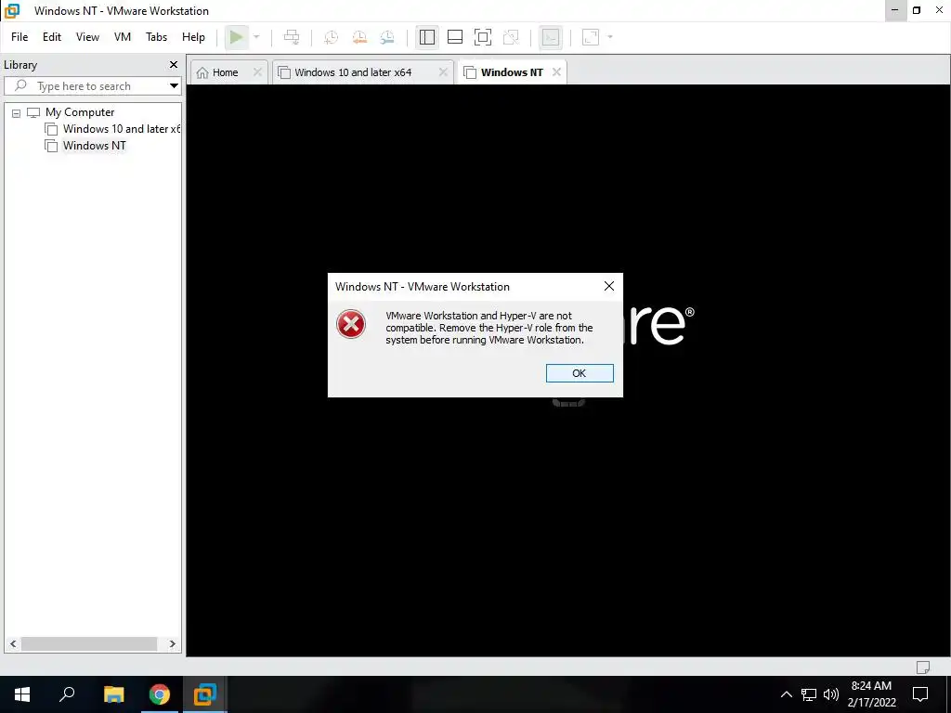
Task: Switch to Windows 10 and later x64 tab
Action: tap(353, 72)
